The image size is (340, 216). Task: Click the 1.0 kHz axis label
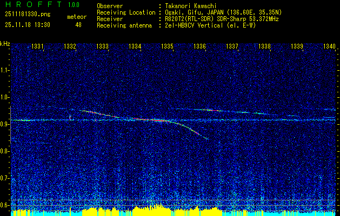[4, 97]
